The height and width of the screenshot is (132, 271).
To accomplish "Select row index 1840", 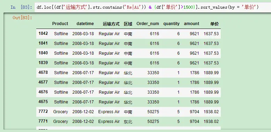I will pyautogui.click(x=43, y=53).
